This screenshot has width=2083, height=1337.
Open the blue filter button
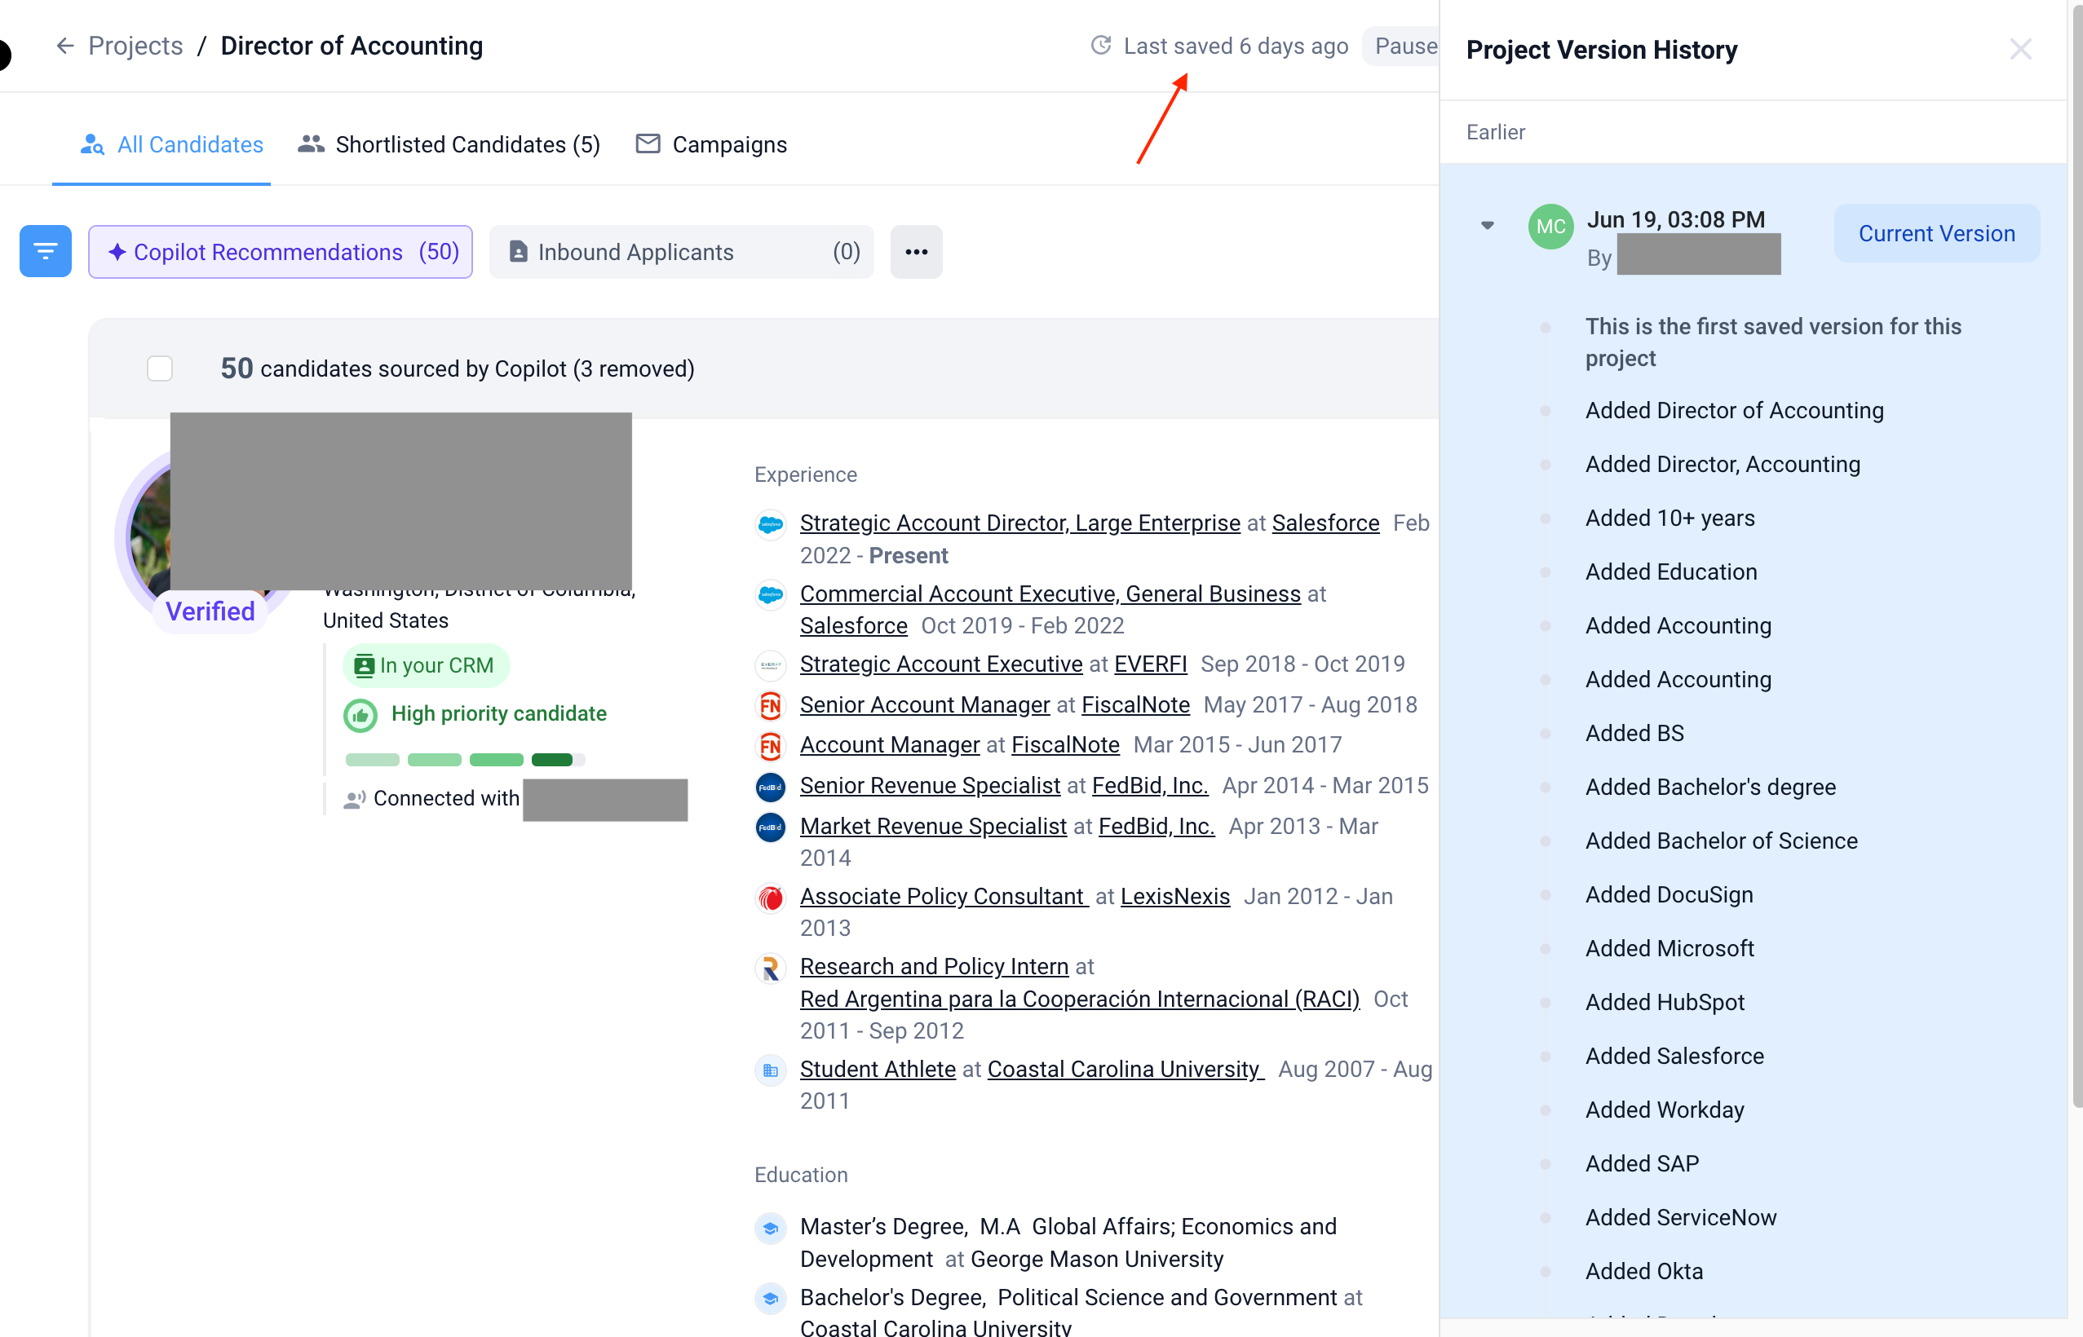pos(45,252)
